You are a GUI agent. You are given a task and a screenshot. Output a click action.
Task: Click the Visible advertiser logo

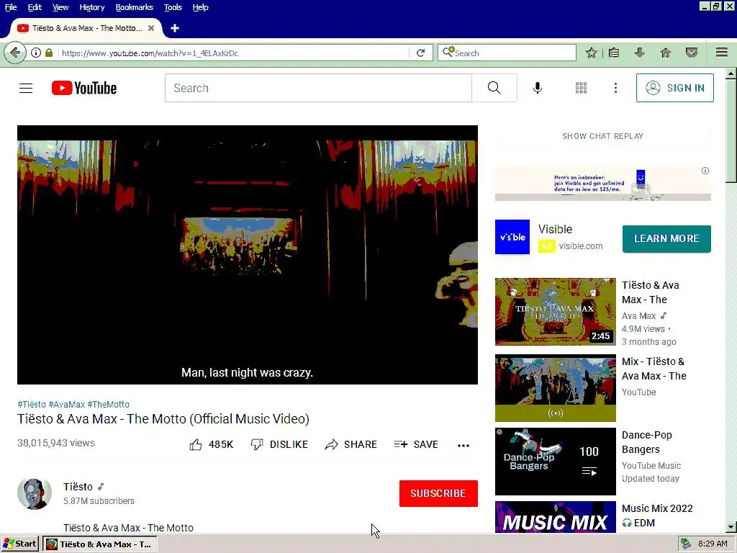(x=512, y=236)
